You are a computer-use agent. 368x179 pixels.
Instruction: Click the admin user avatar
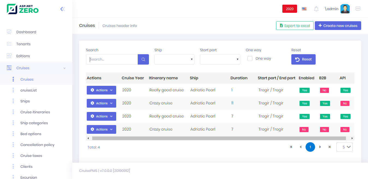coord(345,9)
